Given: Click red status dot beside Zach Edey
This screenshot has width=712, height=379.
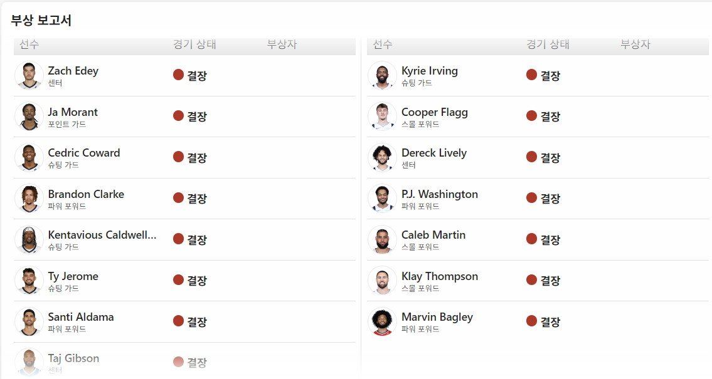Looking at the screenshot, I should [x=178, y=75].
